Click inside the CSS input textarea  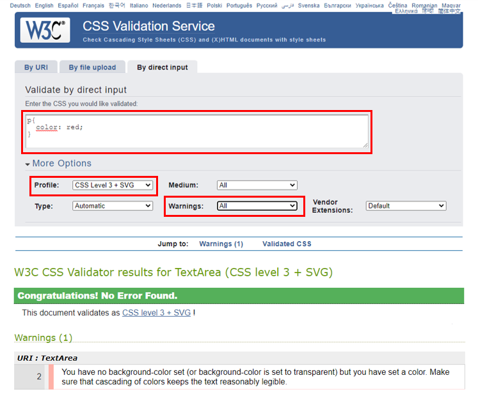(x=197, y=132)
